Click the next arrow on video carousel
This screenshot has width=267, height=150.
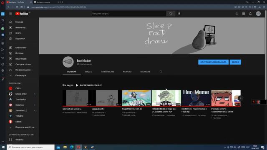click(240, 98)
